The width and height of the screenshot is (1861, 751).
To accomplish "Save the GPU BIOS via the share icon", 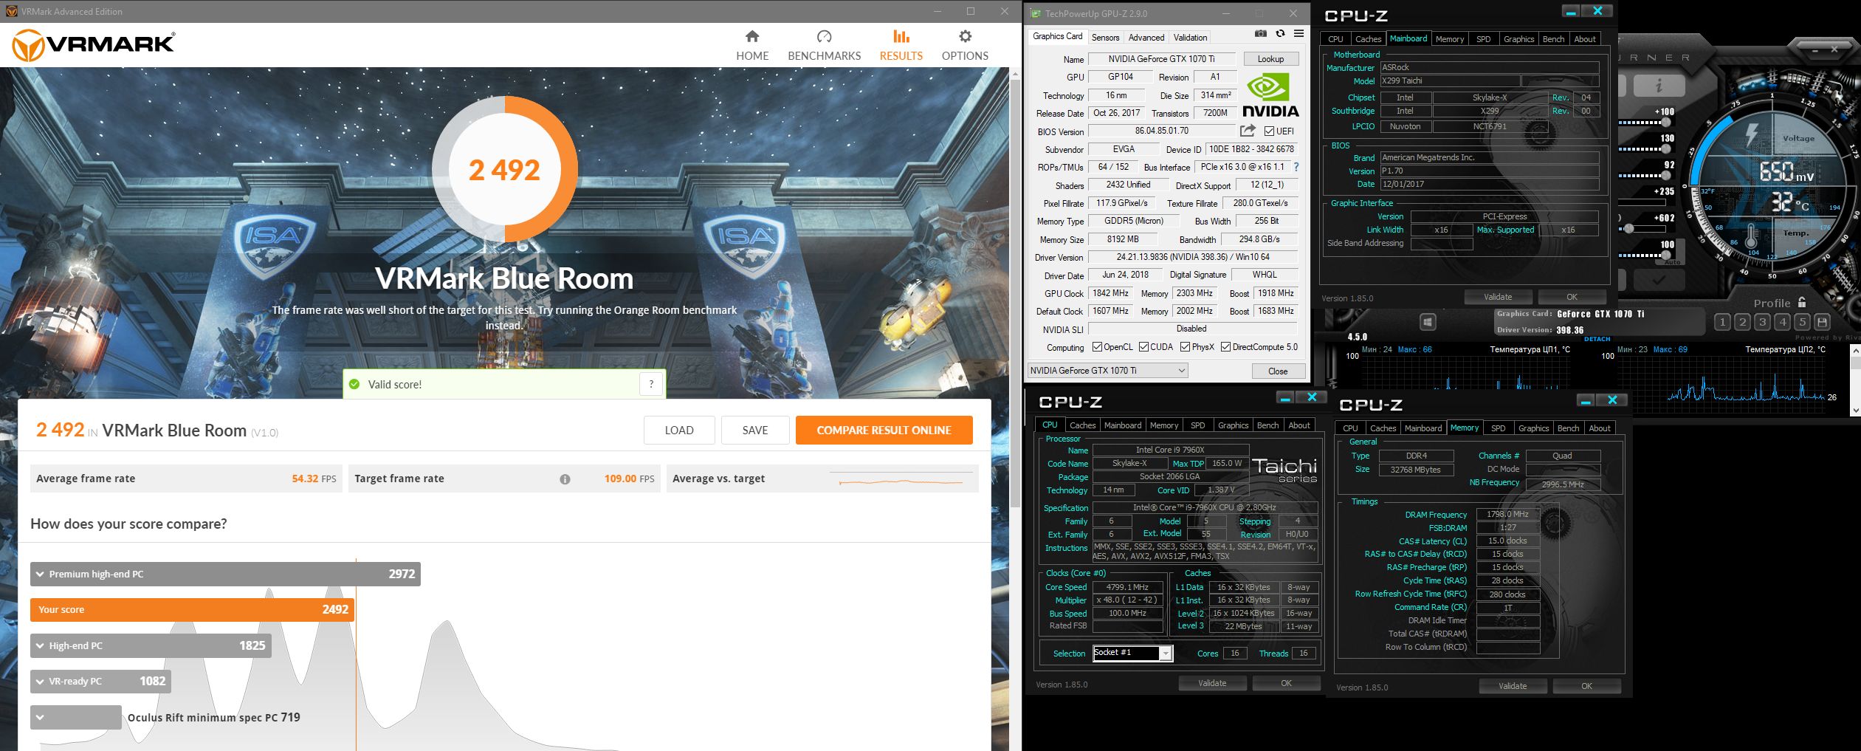I will point(1248,131).
